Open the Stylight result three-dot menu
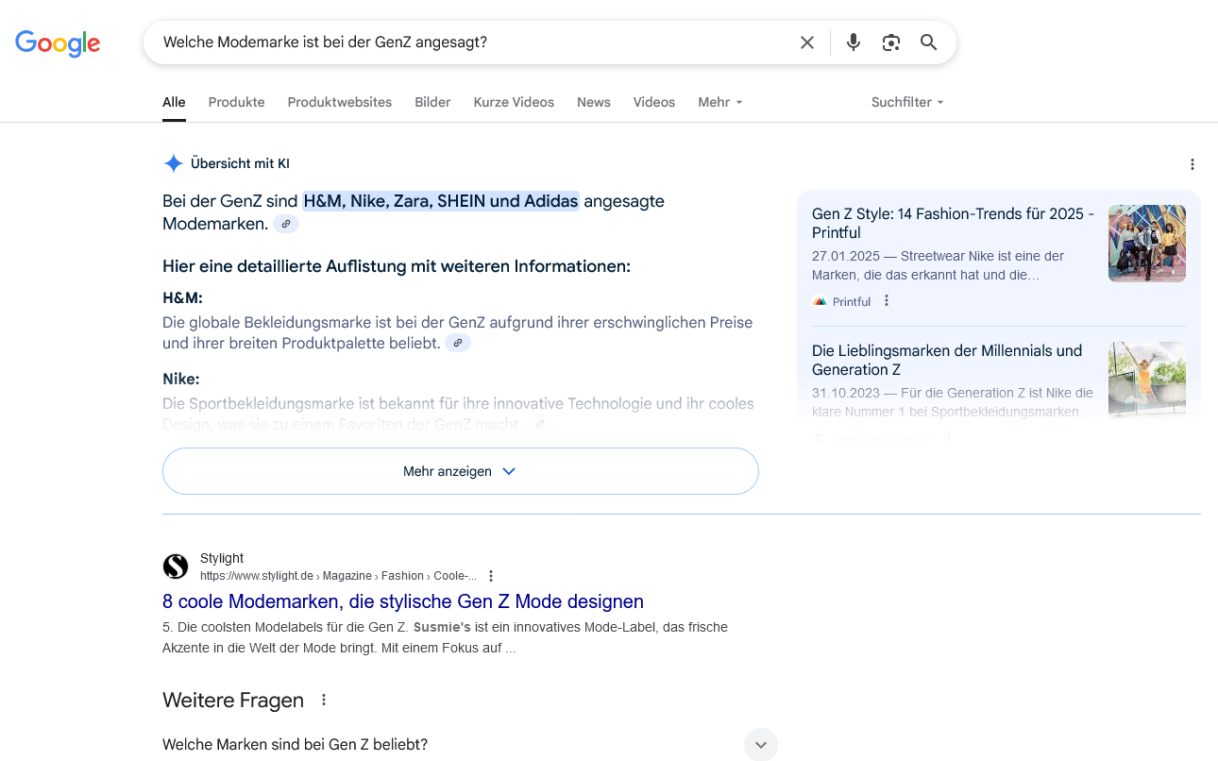Viewport: 1218px width, 761px height. click(491, 576)
